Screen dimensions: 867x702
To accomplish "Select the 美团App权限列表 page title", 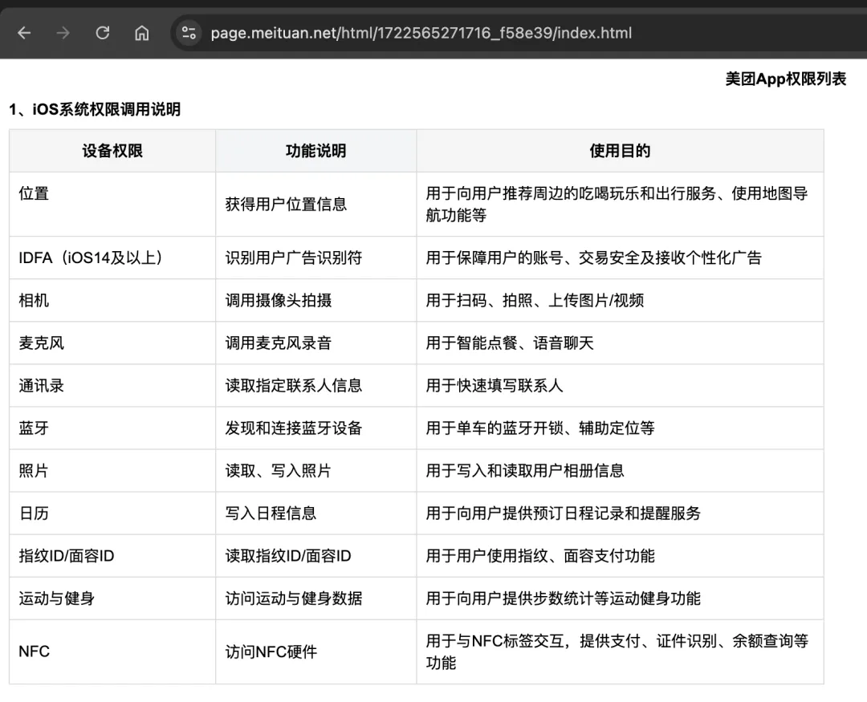I will click(785, 79).
